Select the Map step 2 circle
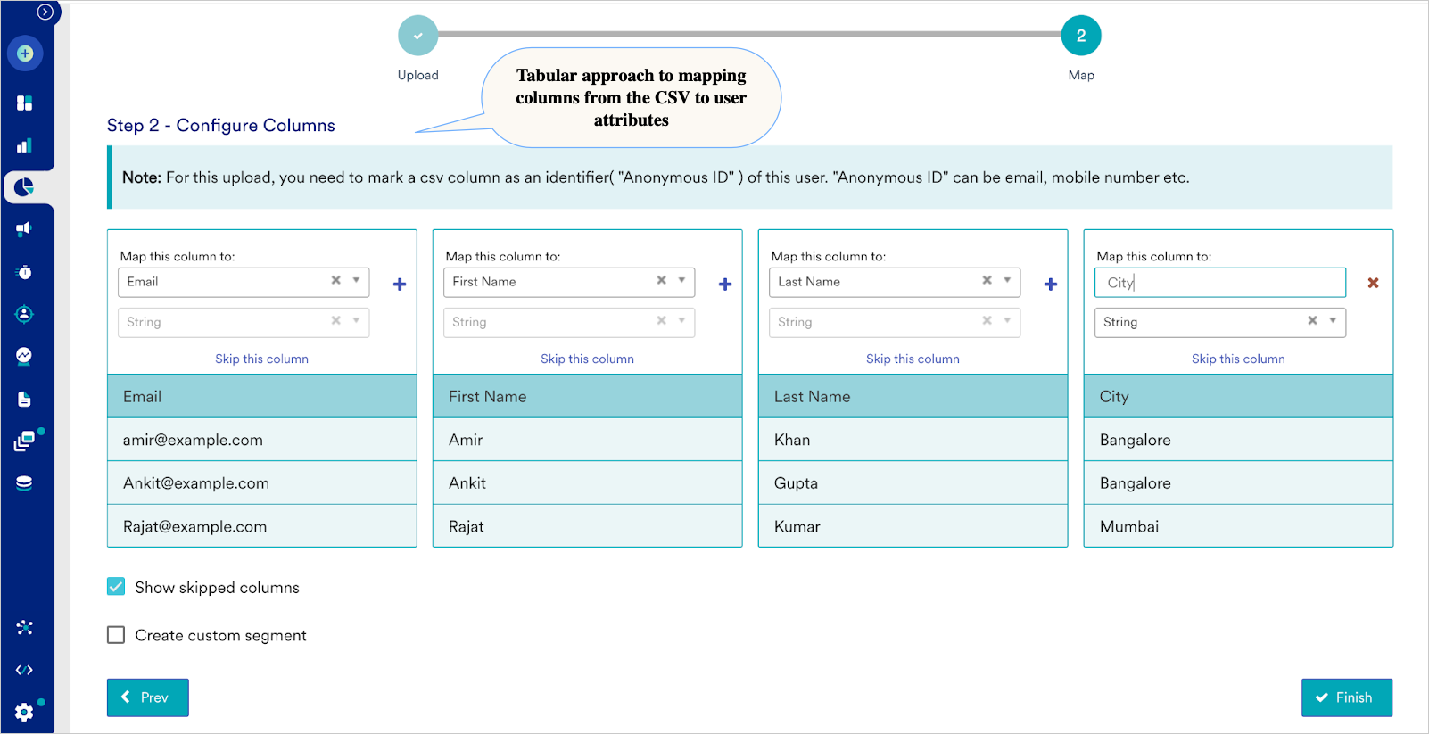The image size is (1429, 734). [x=1080, y=36]
